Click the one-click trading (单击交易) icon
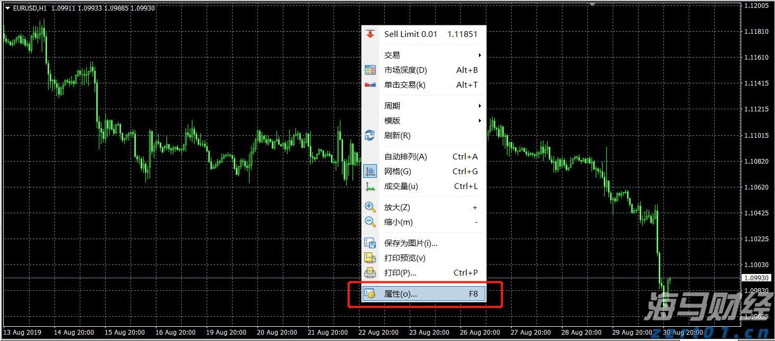The width and height of the screenshot is (775, 341). (x=370, y=84)
